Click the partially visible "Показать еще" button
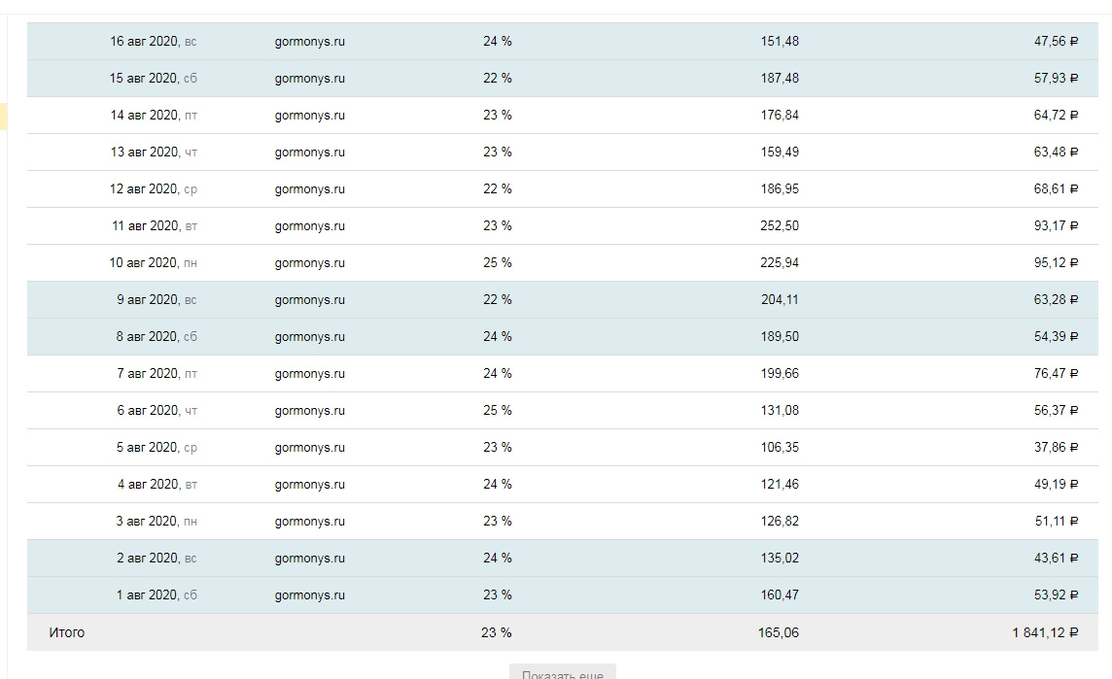The width and height of the screenshot is (1112, 679). point(563,671)
